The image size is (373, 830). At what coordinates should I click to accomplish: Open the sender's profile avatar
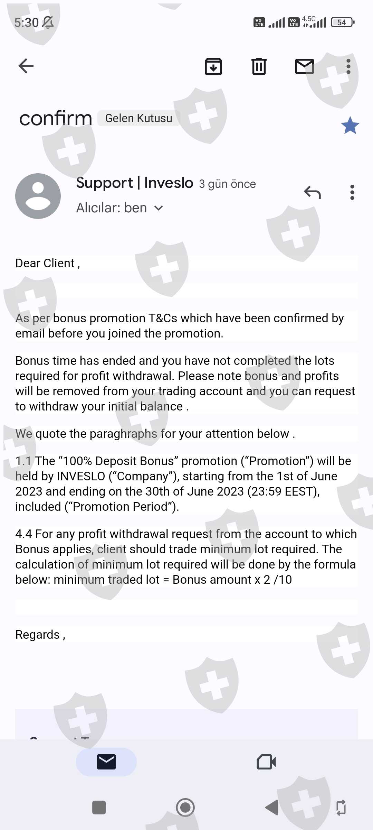pyautogui.click(x=38, y=196)
